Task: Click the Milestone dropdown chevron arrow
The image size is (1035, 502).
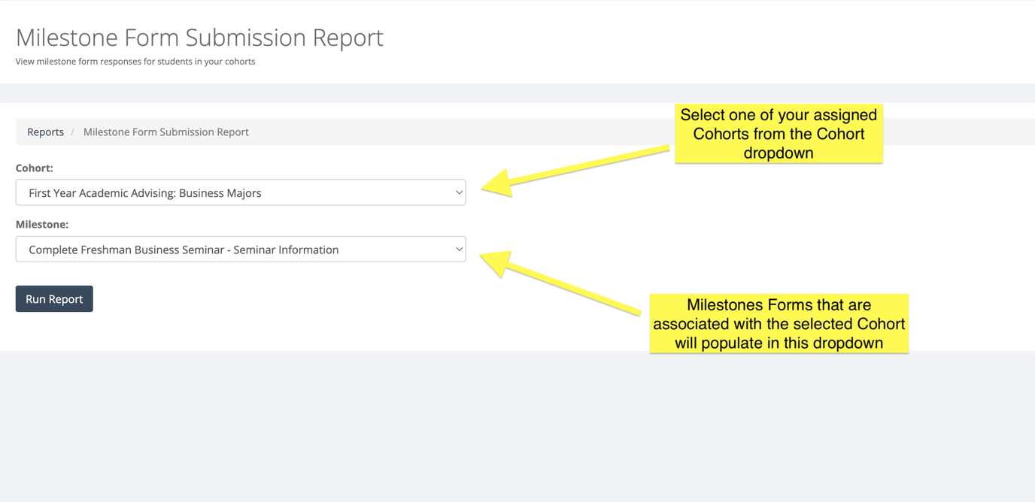Action: pos(459,249)
